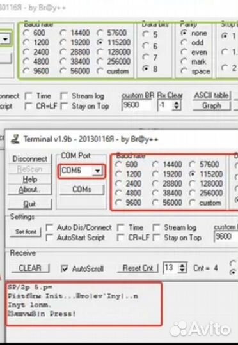Click the About.. button
This screenshot has width=238, height=345.
pyautogui.click(x=30, y=189)
